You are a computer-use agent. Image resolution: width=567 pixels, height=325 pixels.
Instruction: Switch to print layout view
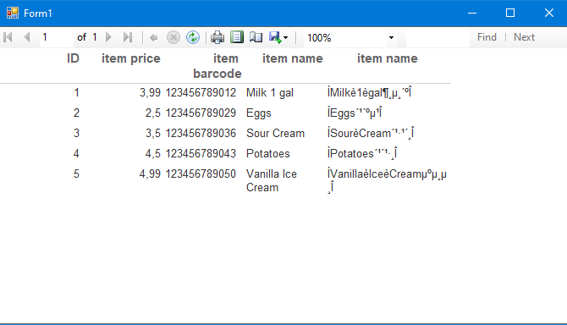pos(237,37)
